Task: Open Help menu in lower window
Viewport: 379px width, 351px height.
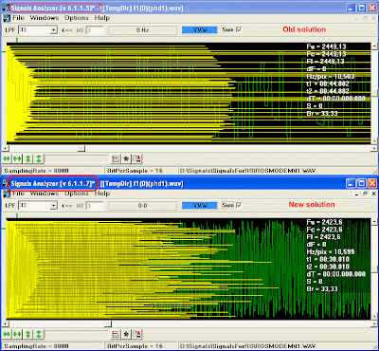Action: coord(102,194)
